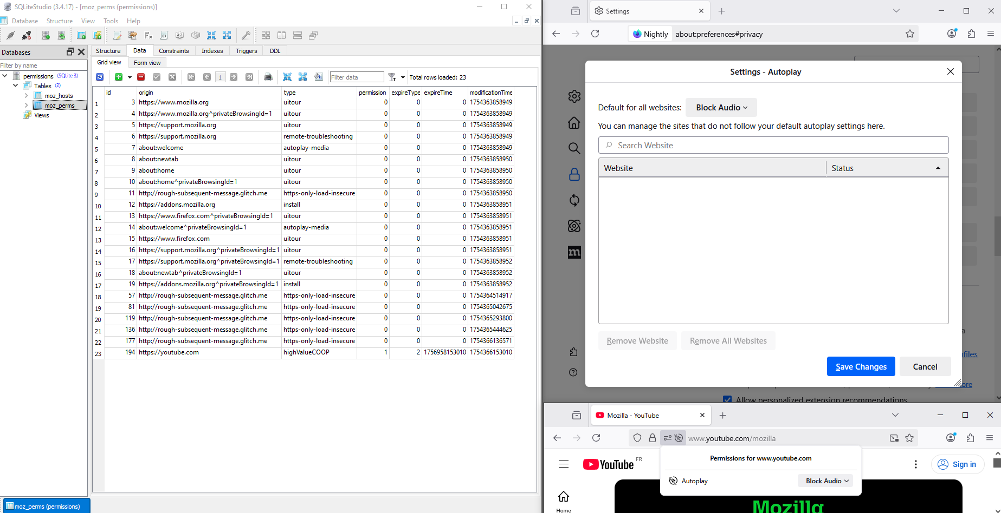Click green insert row plus icon
The width and height of the screenshot is (1001, 513).
(x=119, y=77)
